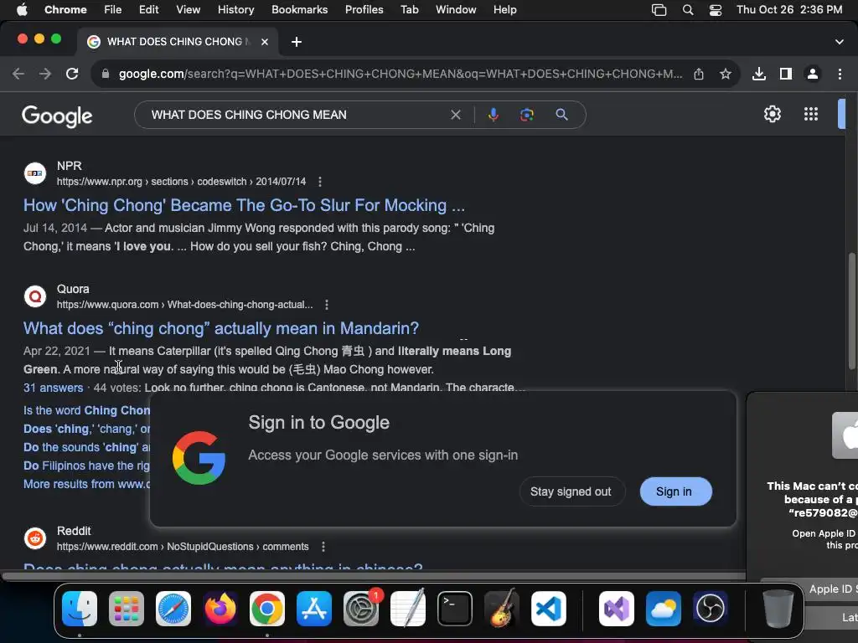This screenshot has height=643, width=858.
Task: Expand the Chrome tab search chevron
Action: [840, 42]
